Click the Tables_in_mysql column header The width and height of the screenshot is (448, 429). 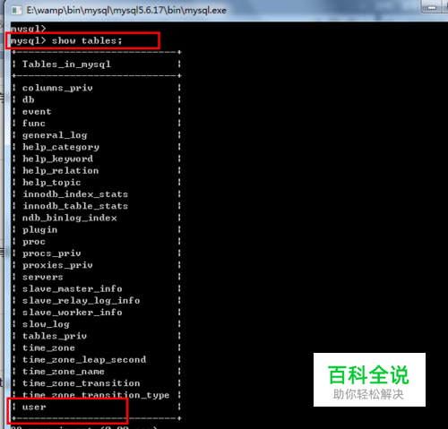66,64
